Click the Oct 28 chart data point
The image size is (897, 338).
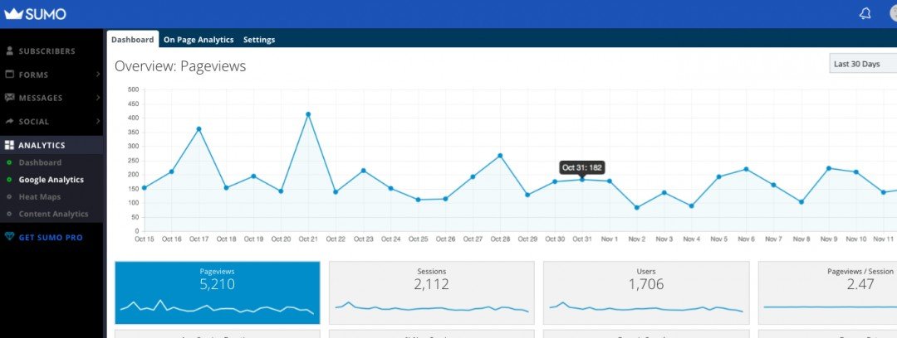500,155
